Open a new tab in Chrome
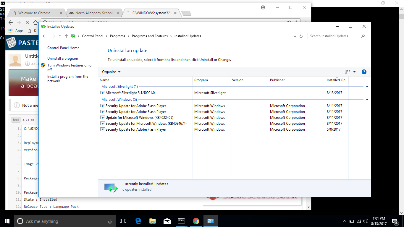 pyautogui.click(x=186, y=13)
